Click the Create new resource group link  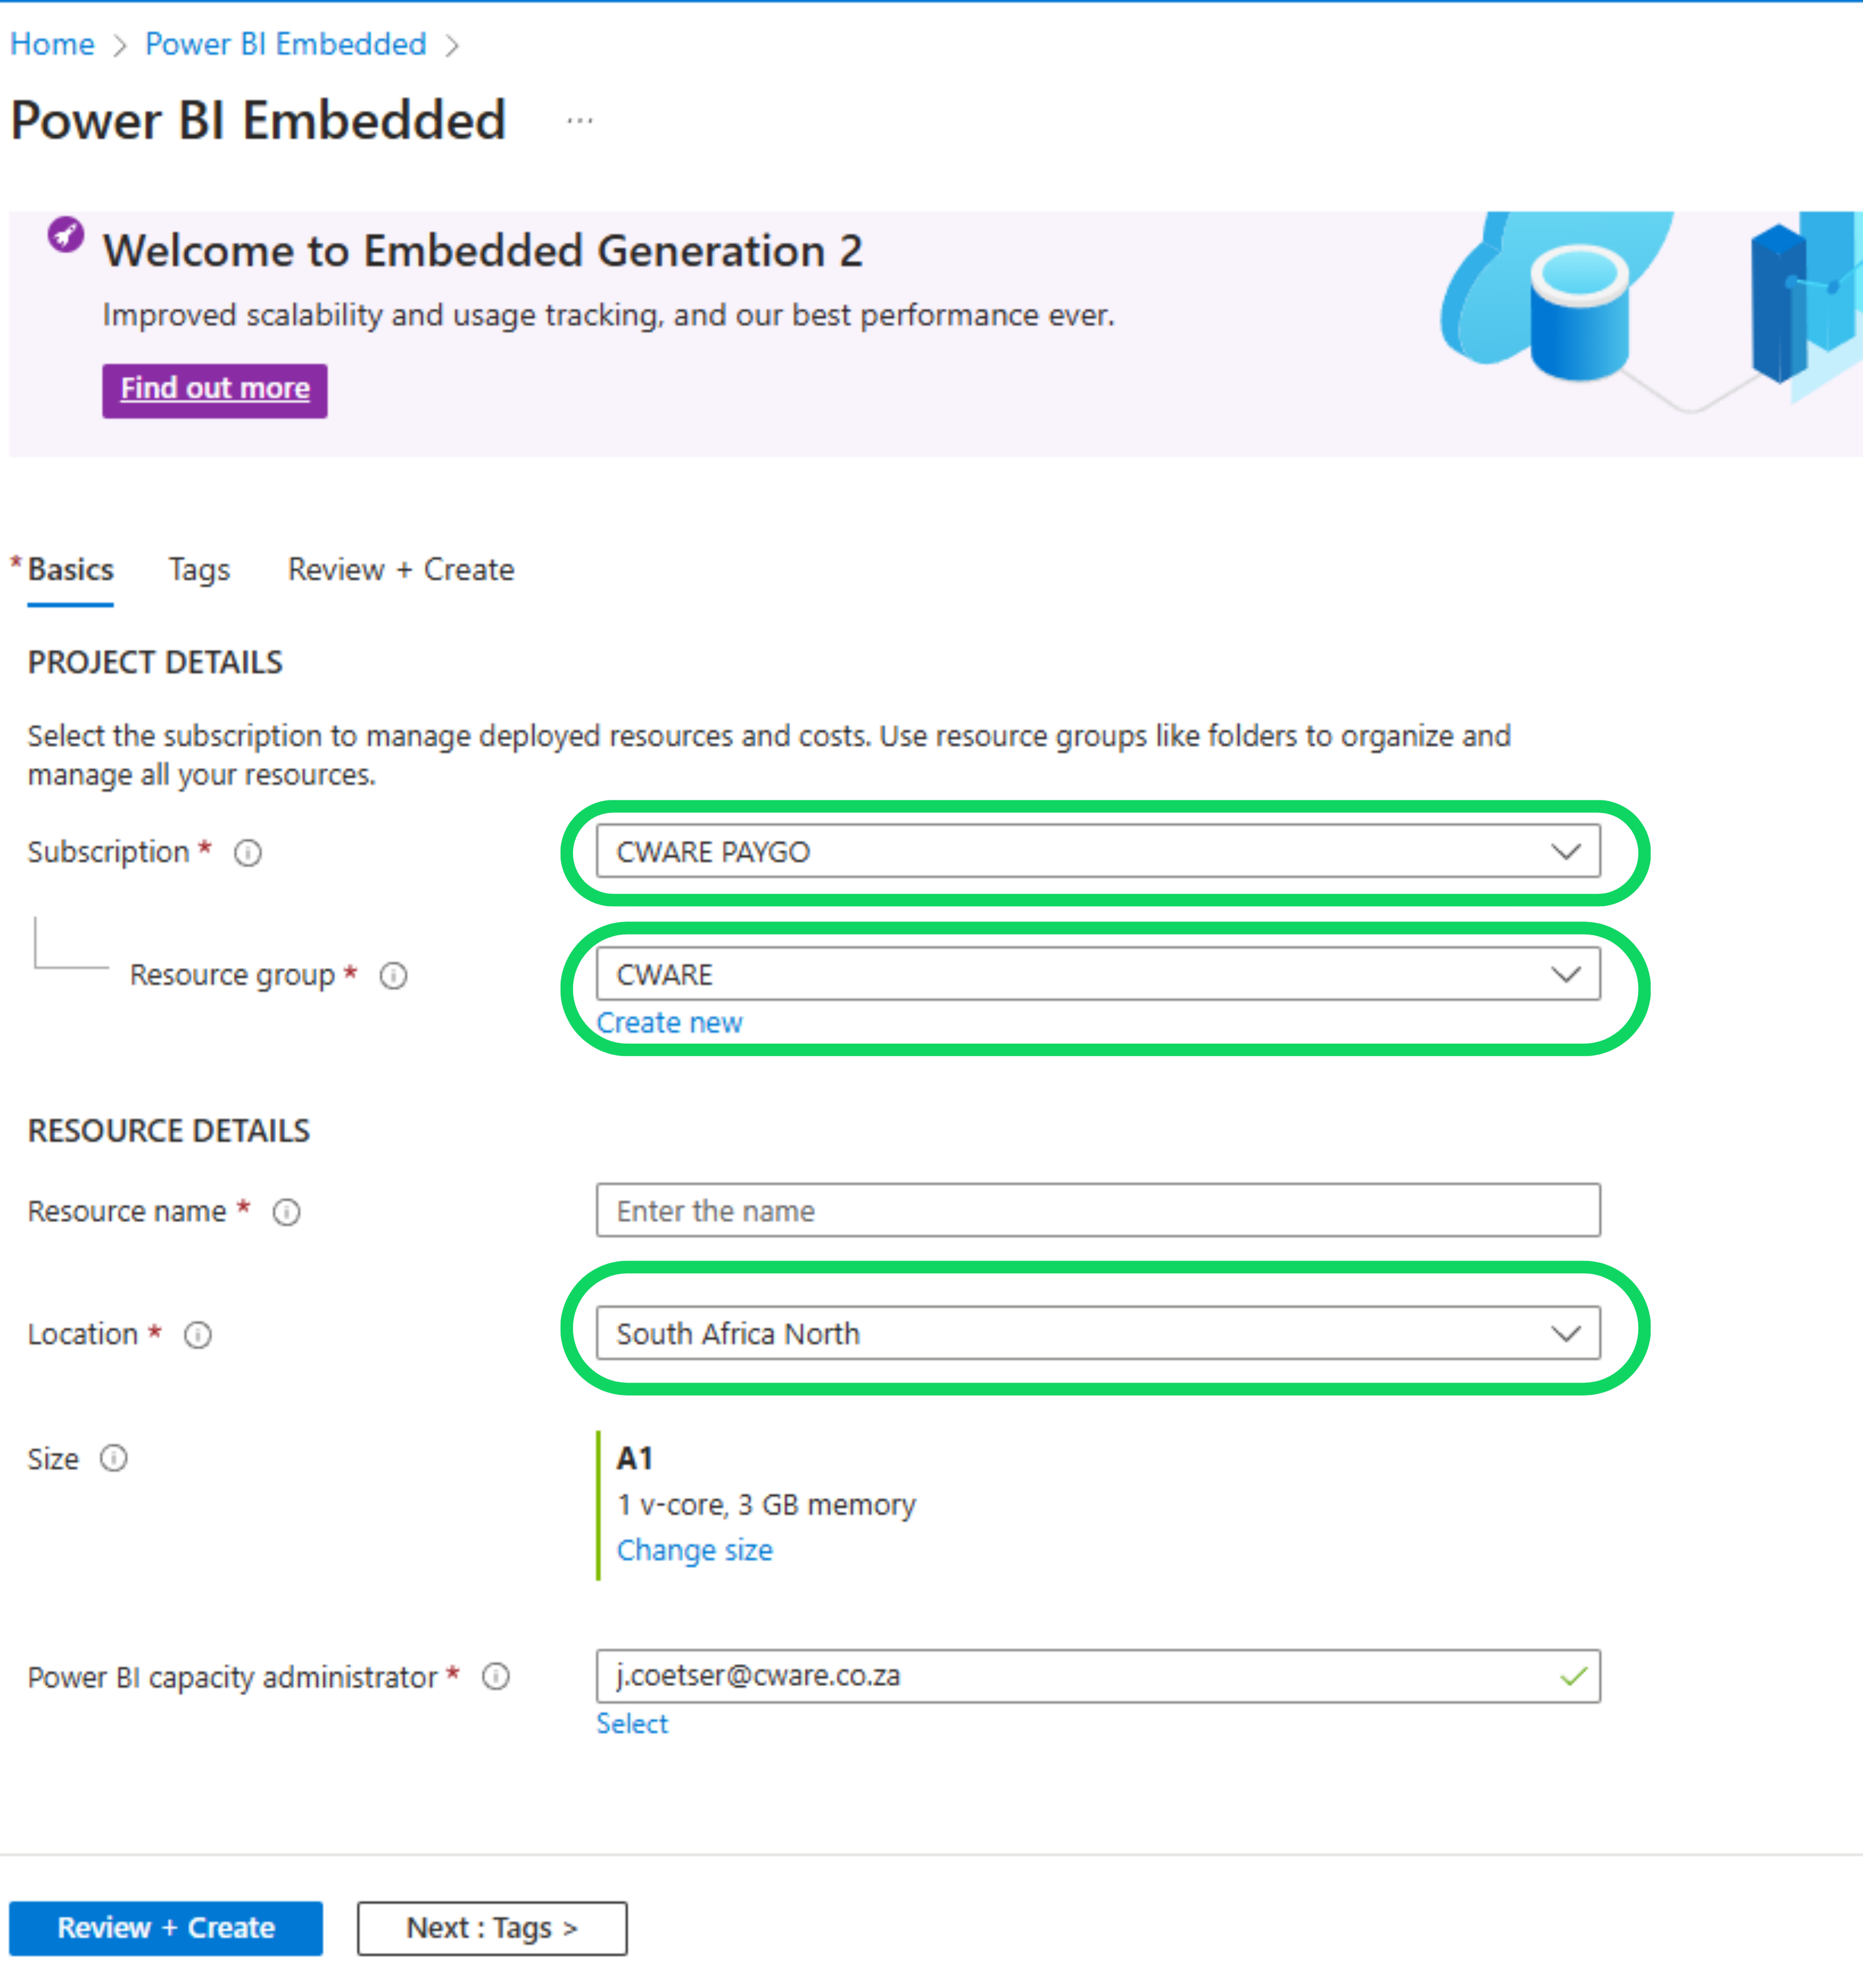click(x=669, y=1023)
